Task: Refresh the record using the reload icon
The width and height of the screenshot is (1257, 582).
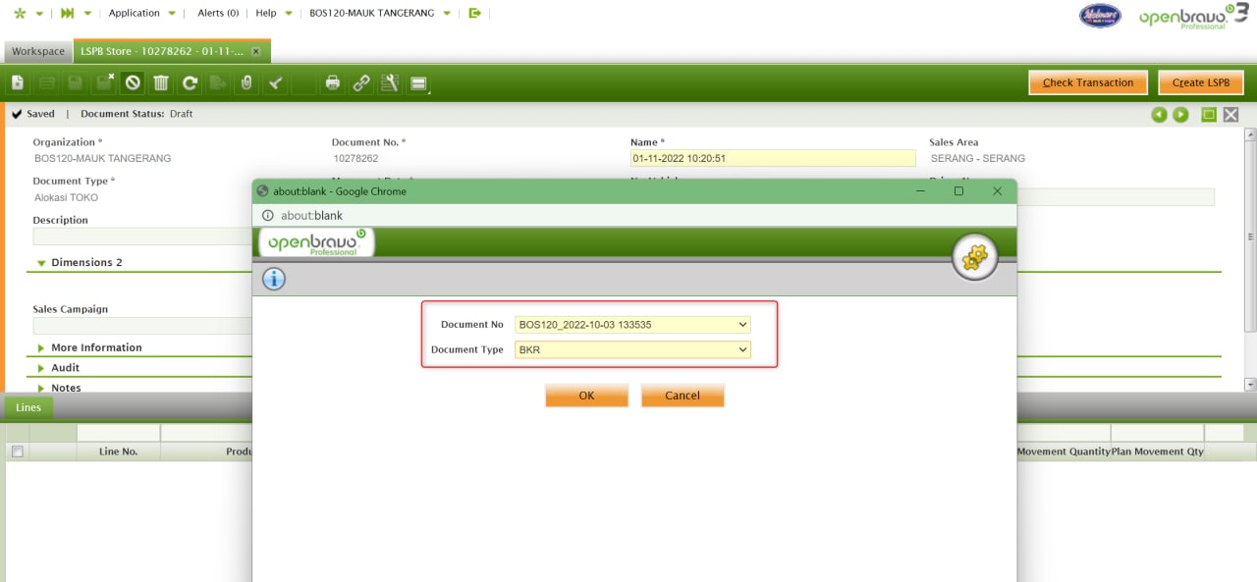Action: pyautogui.click(x=190, y=83)
